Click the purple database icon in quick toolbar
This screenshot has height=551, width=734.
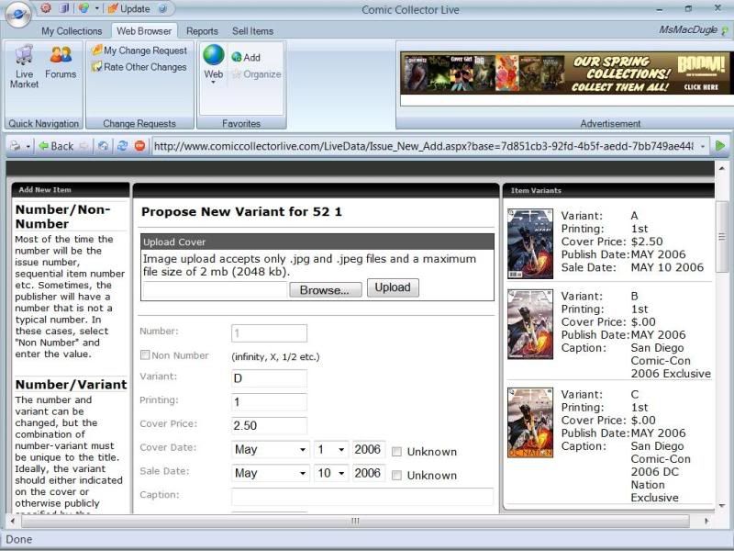(64, 8)
